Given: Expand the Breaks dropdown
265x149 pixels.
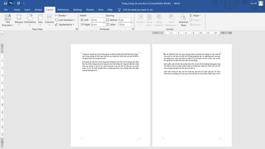Looking at the screenshot, I should (62, 16).
